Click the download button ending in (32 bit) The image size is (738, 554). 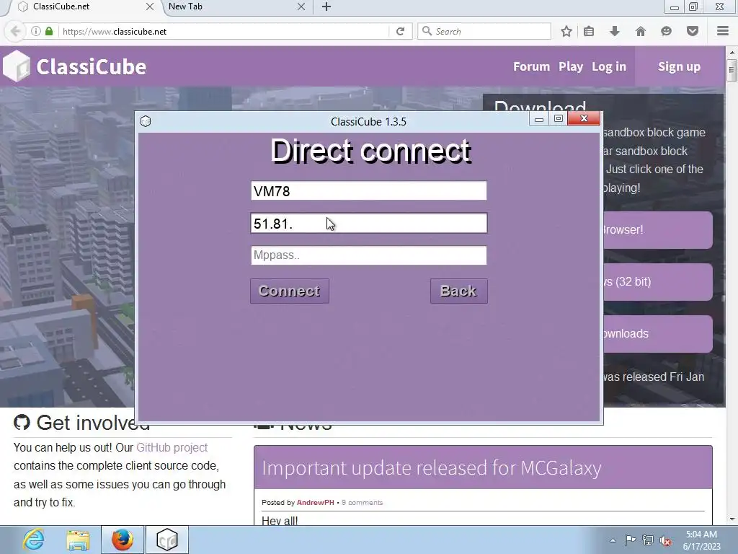click(x=657, y=282)
